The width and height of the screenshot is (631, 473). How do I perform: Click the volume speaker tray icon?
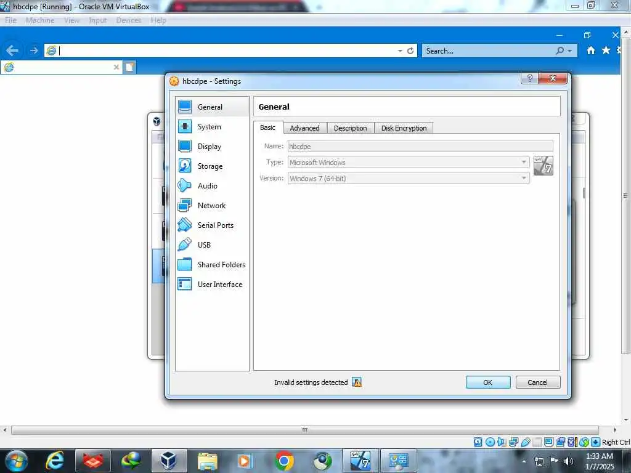click(568, 461)
